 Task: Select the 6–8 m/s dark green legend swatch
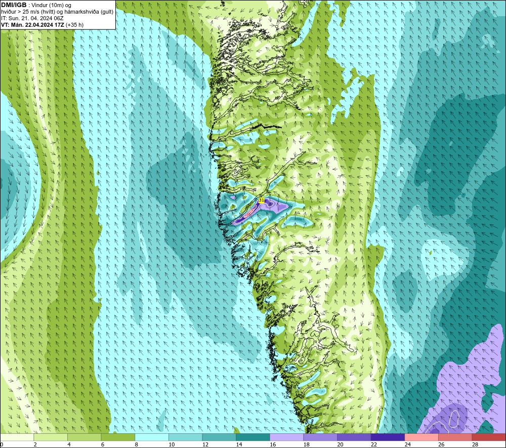(118, 437)
